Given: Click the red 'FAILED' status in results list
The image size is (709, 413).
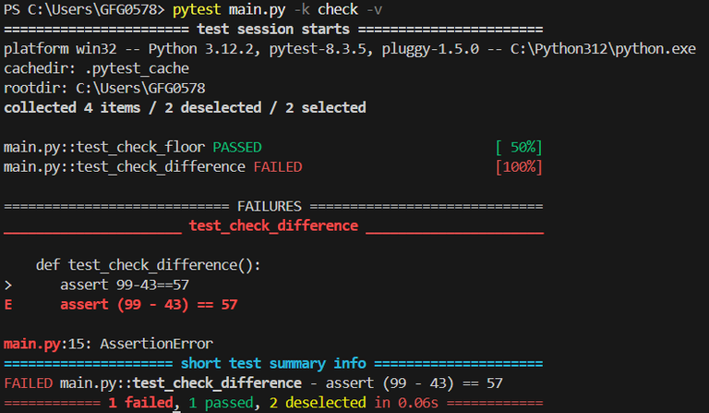Looking at the screenshot, I should (x=278, y=167).
